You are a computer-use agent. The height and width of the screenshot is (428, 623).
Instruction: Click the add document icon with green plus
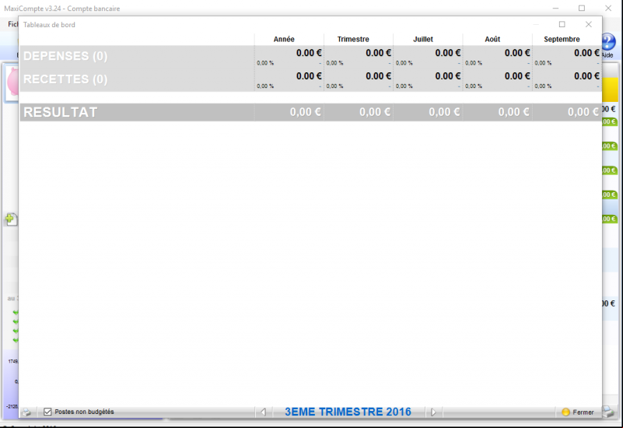pyautogui.click(x=11, y=219)
